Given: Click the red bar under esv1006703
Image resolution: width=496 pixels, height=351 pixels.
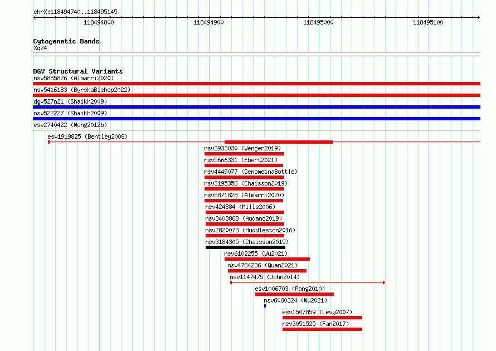Looking at the screenshot, I should click(x=294, y=294).
